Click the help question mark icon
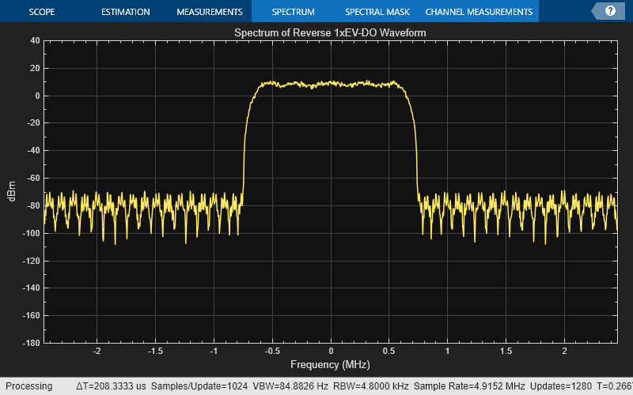The width and height of the screenshot is (633, 395). tap(610, 11)
